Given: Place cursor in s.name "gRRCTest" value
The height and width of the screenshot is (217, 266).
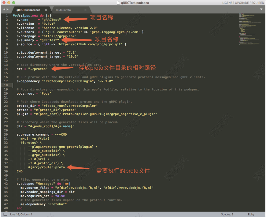Looking at the screenshot, I should click(x=51, y=20).
